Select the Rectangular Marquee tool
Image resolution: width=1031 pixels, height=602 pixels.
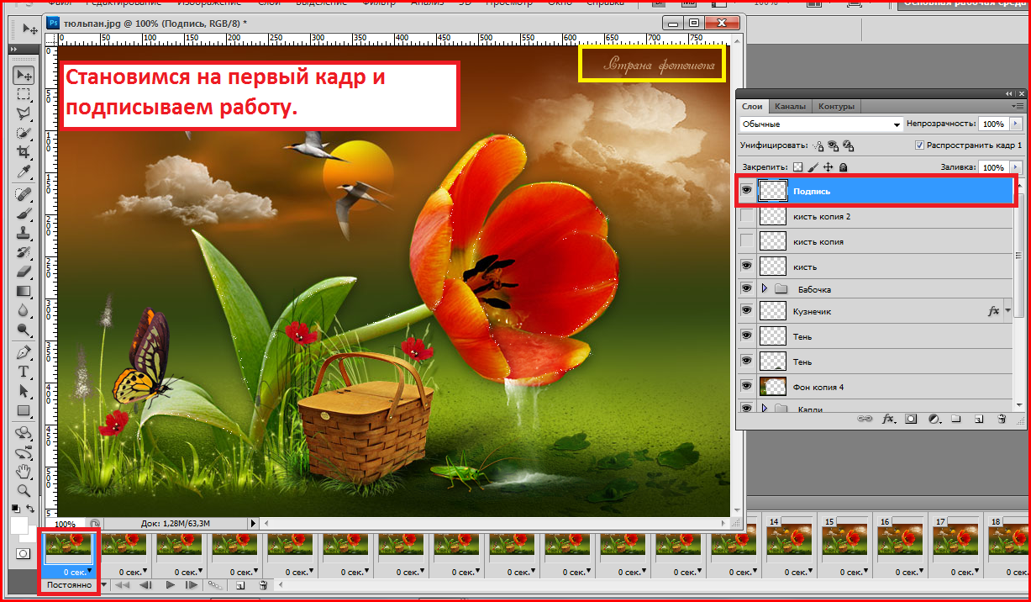24,93
